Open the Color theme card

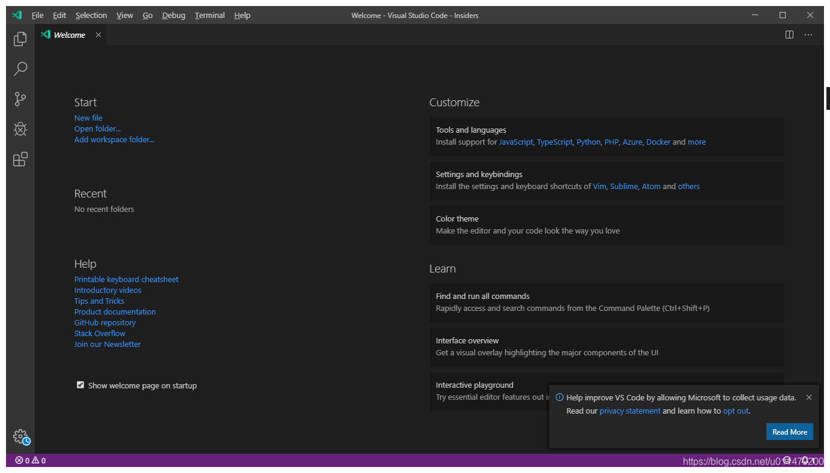(x=607, y=225)
